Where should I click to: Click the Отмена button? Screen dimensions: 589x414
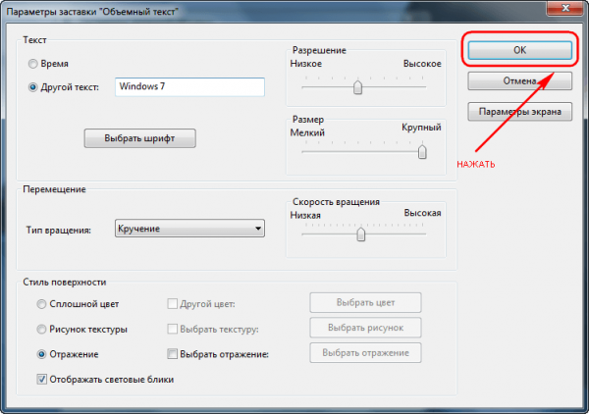(520, 81)
